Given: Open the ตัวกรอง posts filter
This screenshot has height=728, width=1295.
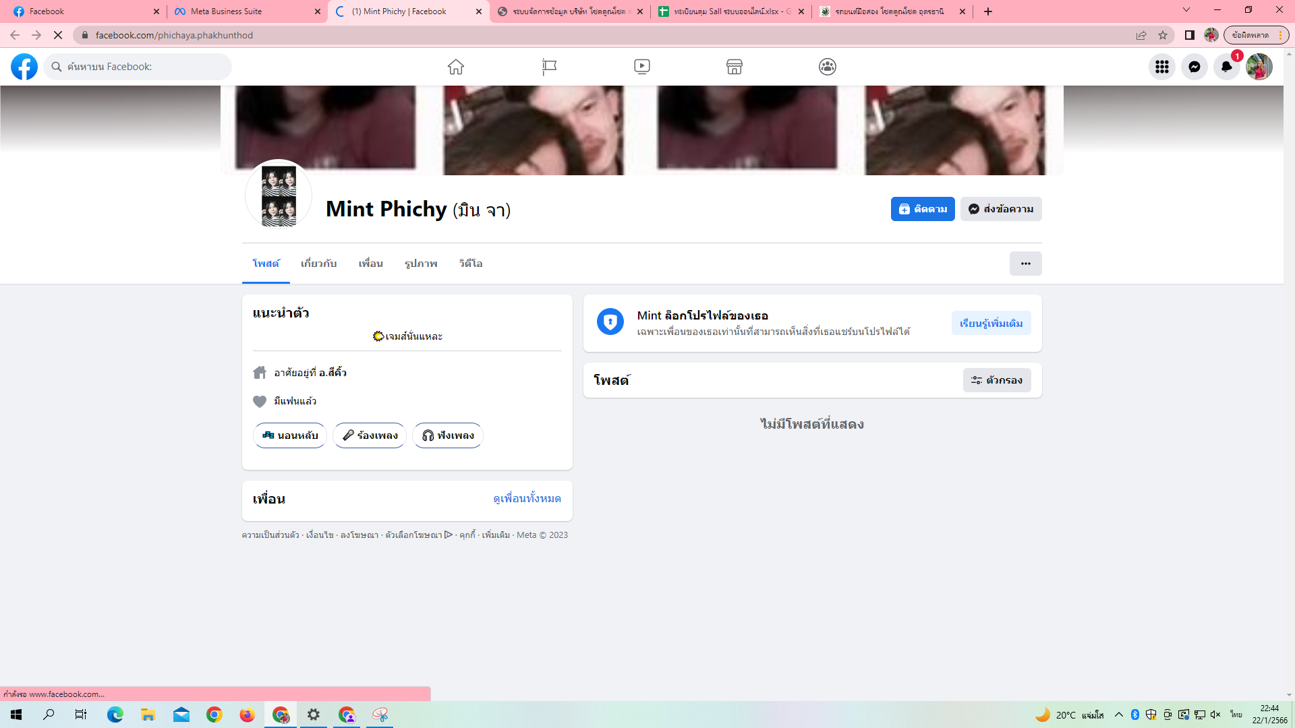Looking at the screenshot, I should pyautogui.click(x=997, y=380).
